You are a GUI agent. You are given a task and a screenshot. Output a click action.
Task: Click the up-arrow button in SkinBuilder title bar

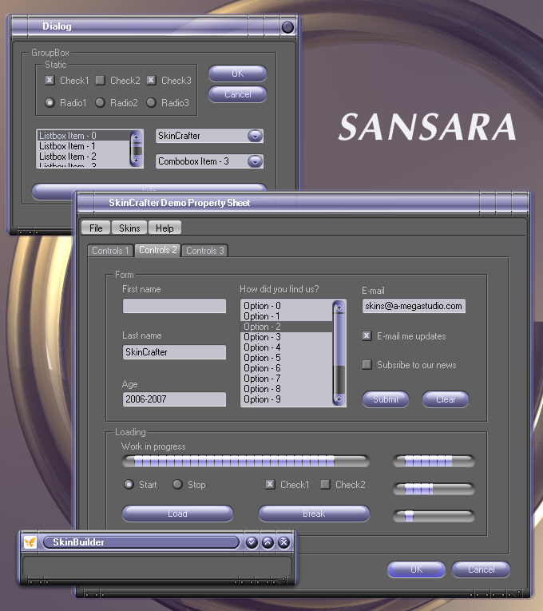pyautogui.click(x=268, y=542)
